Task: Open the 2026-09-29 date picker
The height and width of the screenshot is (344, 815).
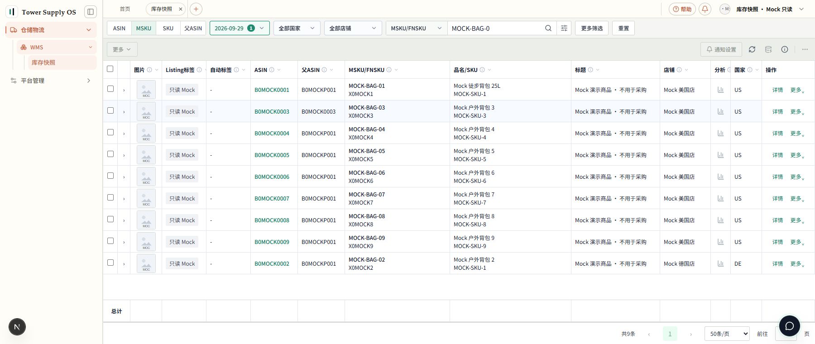Action: pyautogui.click(x=240, y=28)
